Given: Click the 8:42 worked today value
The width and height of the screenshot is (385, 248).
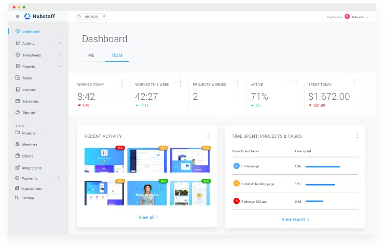Looking at the screenshot, I should pos(86,97).
